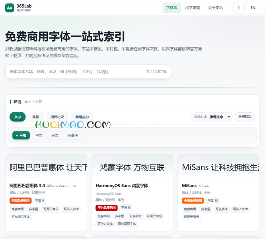Click 免费商用 tag on the MiSans card

(190, 209)
